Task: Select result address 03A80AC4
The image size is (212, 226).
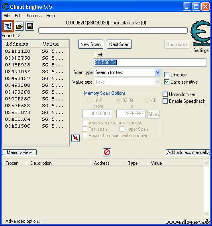Action: point(18,119)
